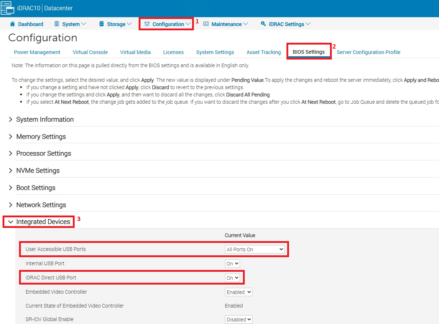Switch to the Power Management tab
The width and height of the screenshot is (439, 324).
(x=37, y=52)
